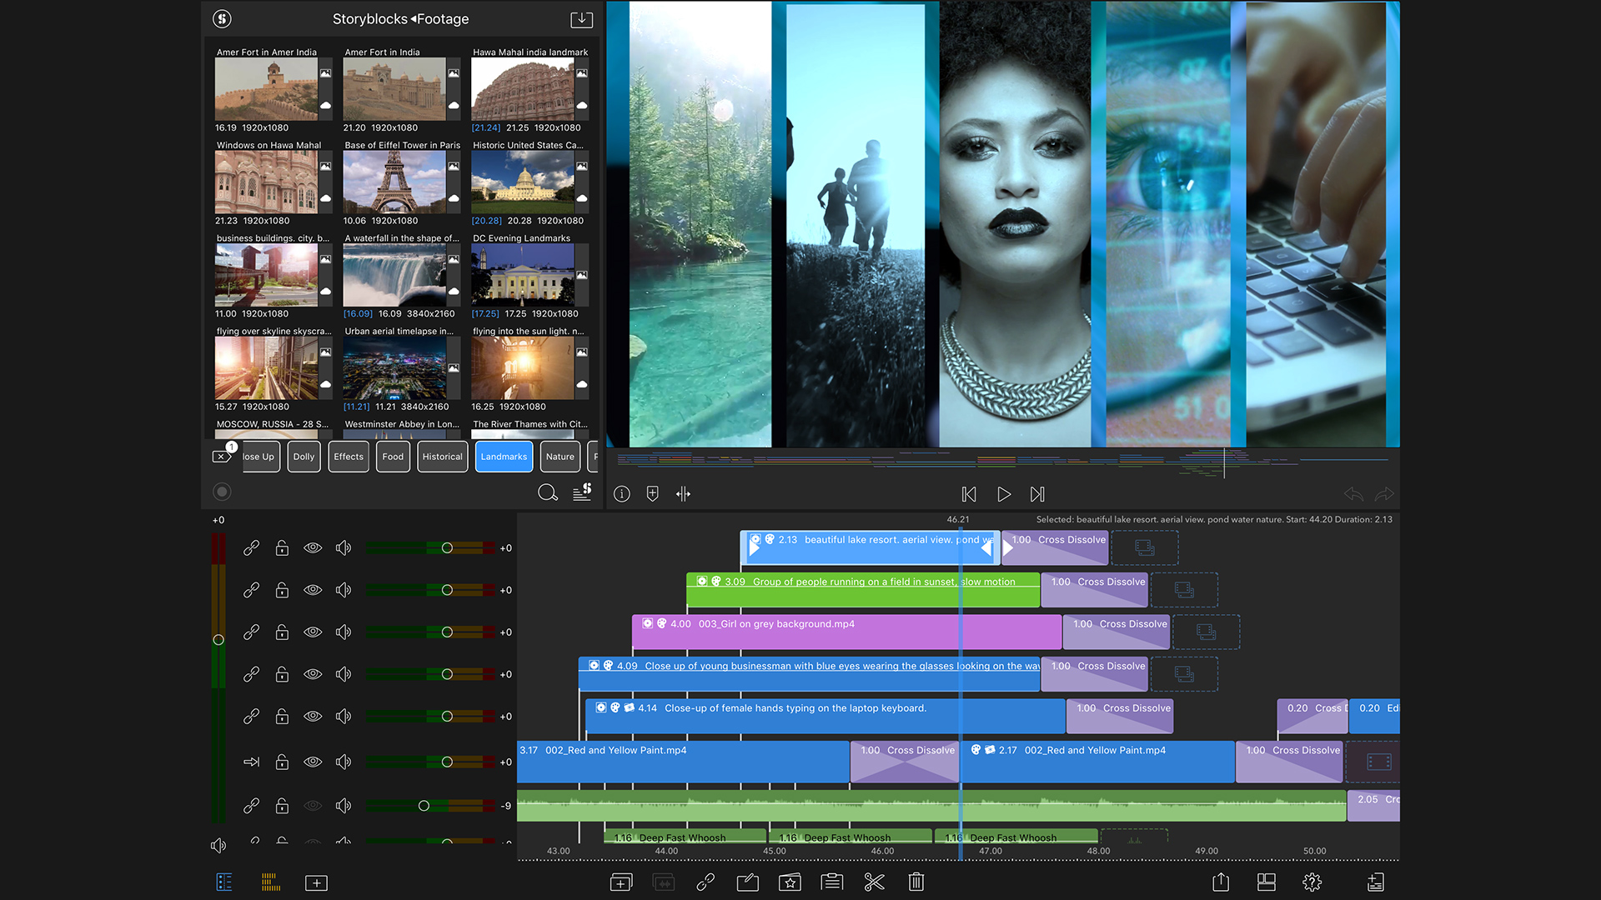Select the trim tool icon next to play controls
Screen dimensions: 1601x900
[x=683, y=493]
